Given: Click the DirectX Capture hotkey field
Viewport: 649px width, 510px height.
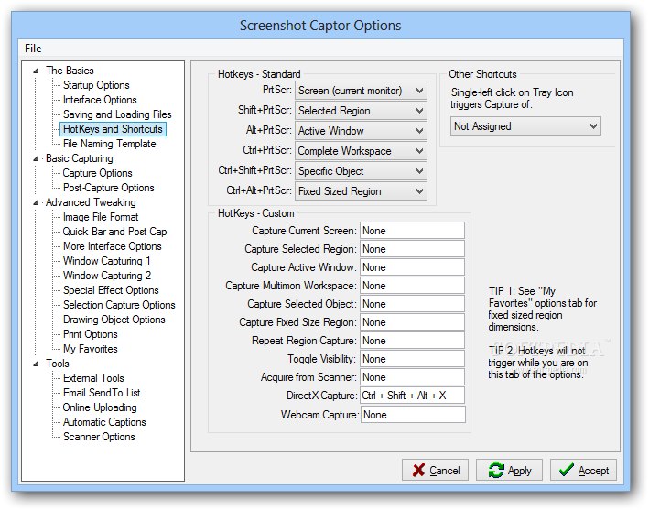Looking at the screenshot, I should point(412,396).
